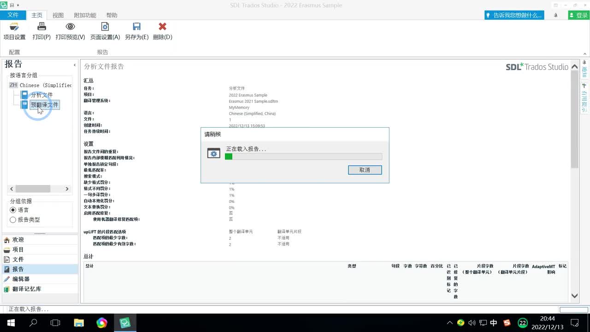Switch to the 主页 ribbon tab
Viewport: 590px width, 332px height.
click(37, 15)
